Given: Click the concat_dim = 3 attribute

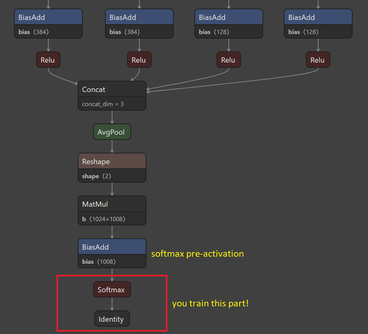Looking at the screenshot, I should click(x=103, y=104).
